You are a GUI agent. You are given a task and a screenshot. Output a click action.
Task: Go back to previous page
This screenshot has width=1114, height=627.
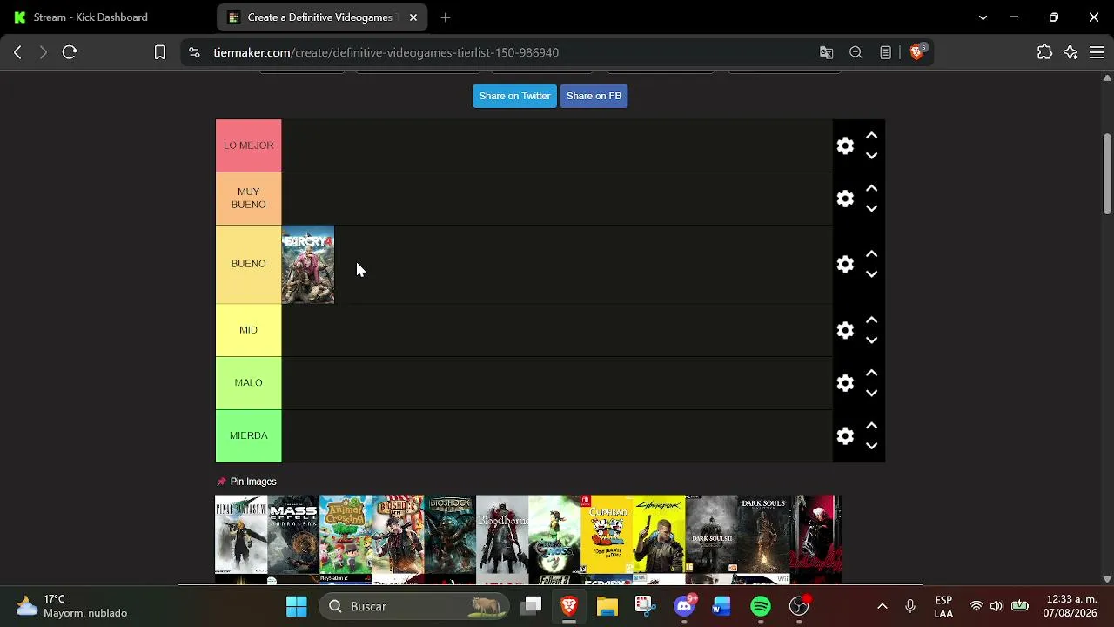click(x=17, y=52)
